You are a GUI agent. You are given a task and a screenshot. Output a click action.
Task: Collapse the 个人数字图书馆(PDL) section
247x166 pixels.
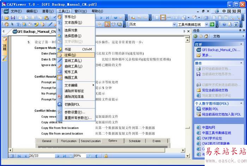click(x=241, y=103)
